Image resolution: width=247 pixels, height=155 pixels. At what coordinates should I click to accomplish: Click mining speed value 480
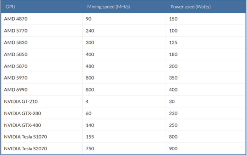point(89,66)
